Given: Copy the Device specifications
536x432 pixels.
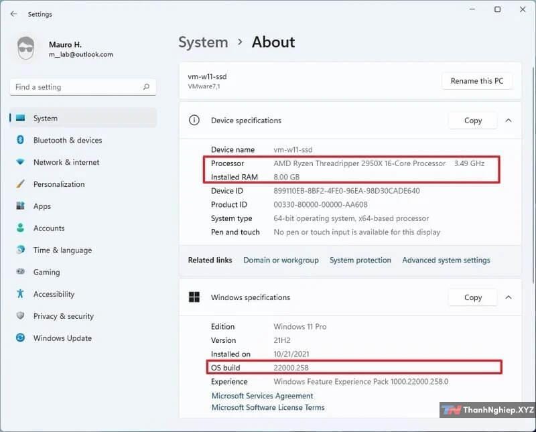Looking at the screenshot, I should [473, 121].
